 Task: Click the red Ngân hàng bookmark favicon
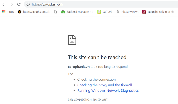coord(144,12)
